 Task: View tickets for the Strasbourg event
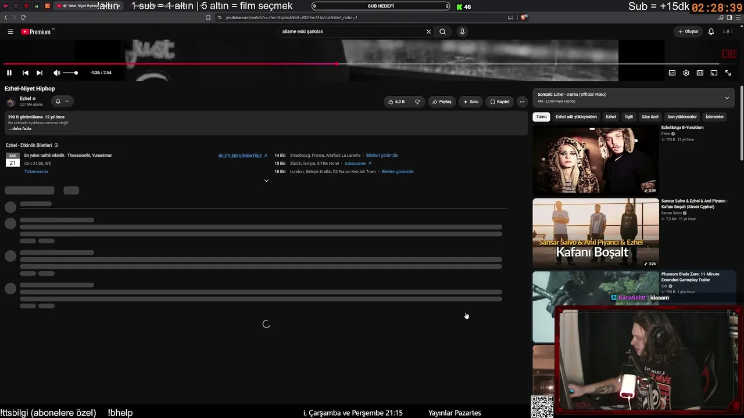click(x=382, y=156)
